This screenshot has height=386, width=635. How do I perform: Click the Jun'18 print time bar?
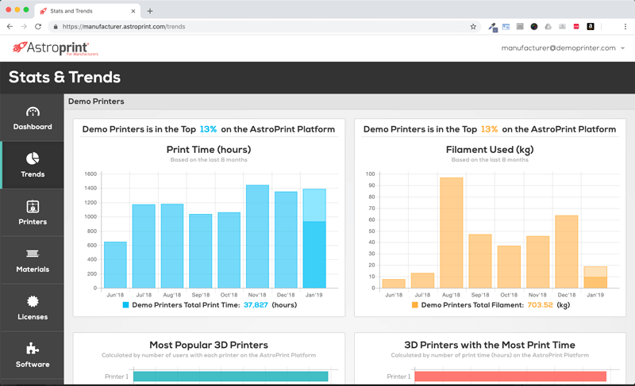pyautogui.click(x=115, y=265)
